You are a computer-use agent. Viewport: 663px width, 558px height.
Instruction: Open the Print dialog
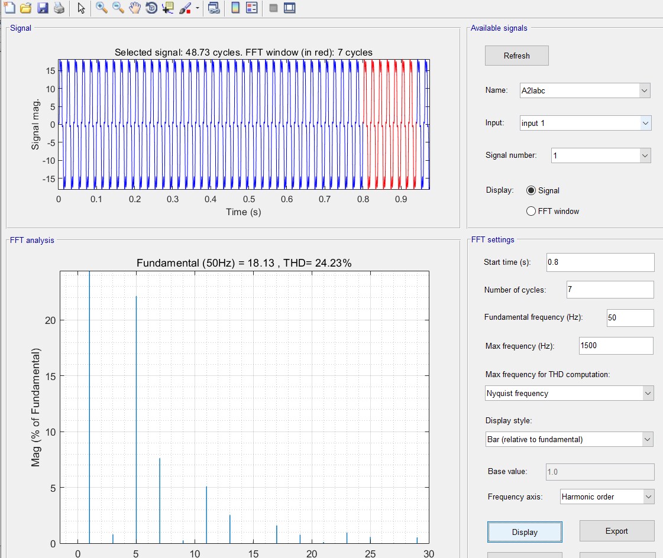pos(59,8)
